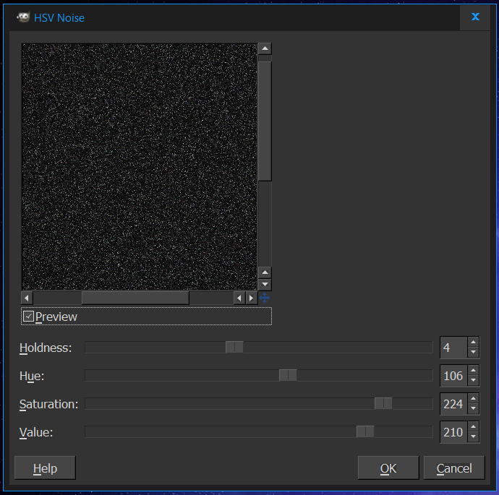Click the left arrow next to right arrow on horizontal scrollbar
The height and width of the screenshot is (495, 499).
(239, 298)
